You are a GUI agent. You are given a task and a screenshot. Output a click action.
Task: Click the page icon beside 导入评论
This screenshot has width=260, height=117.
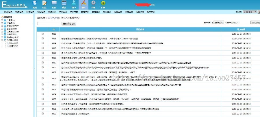coord(8,43)
